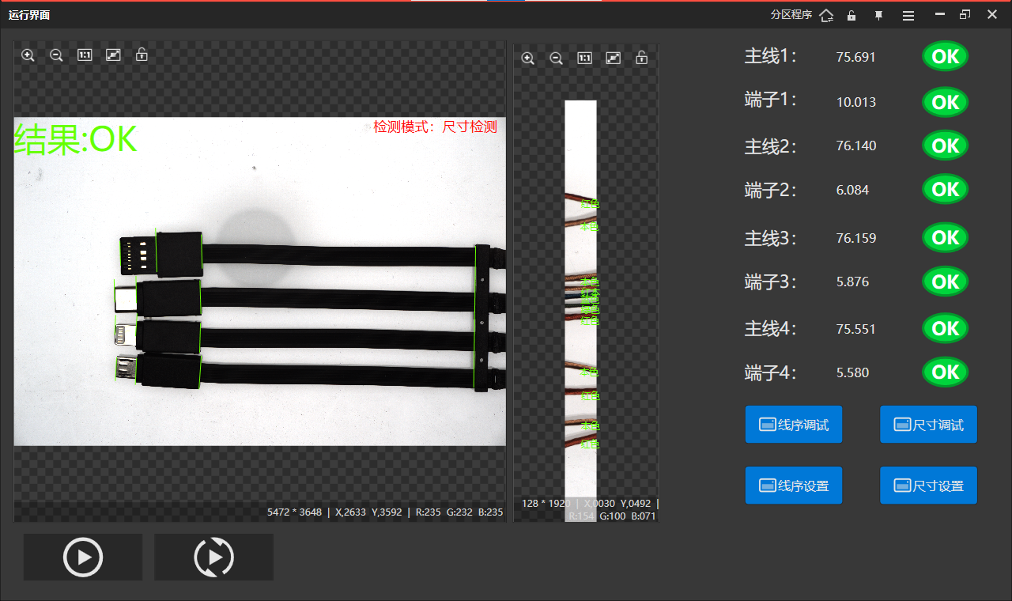Click the 主线4 value 75.551
The image size is (1012, 601).
click(856, 329)
